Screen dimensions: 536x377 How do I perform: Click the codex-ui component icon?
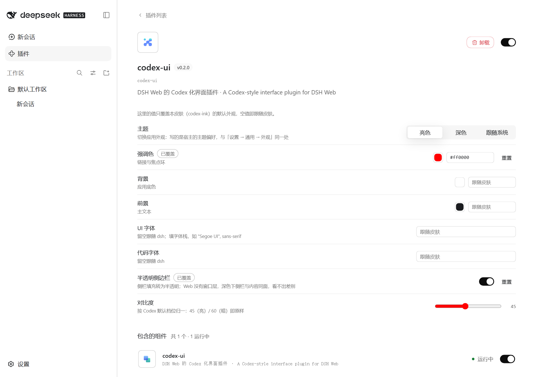pyautogui.click(x=147, y=359)
